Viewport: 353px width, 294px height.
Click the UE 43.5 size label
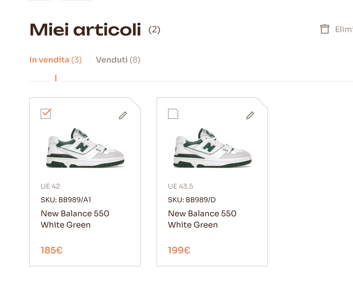180,186
